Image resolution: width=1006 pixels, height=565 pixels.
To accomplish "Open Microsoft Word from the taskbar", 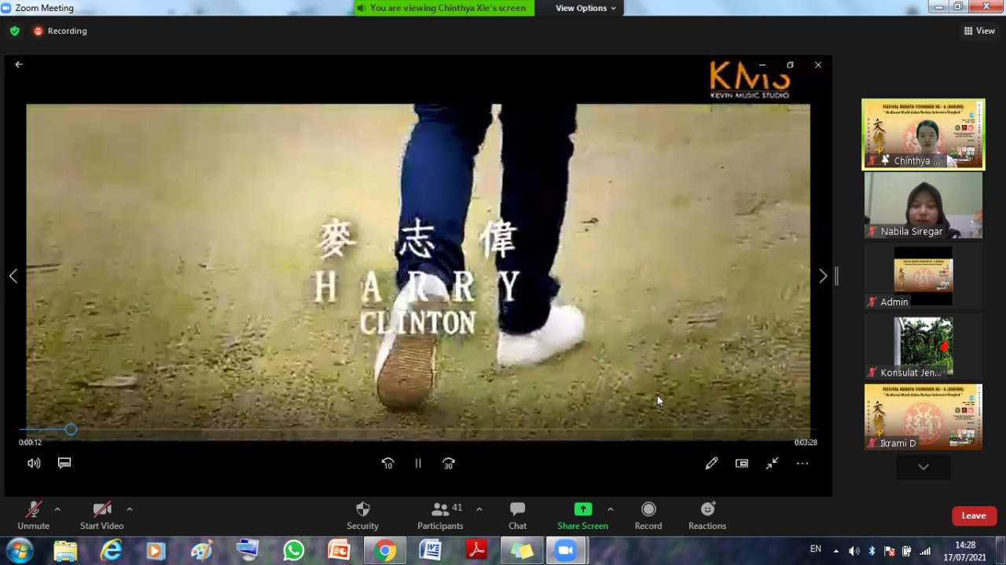I will [431, 551].
